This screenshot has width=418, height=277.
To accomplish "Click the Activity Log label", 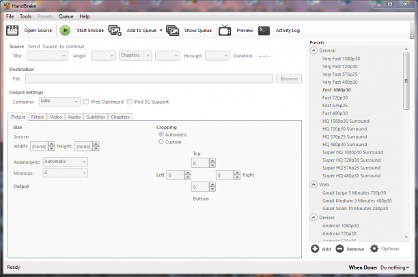I will [288, 31].
